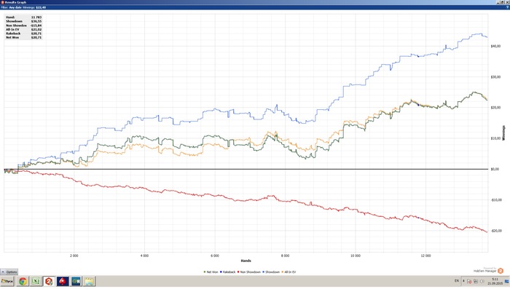Switch to Hold'em Manager 2 taskbar icon
This screenshot has height=289, width=510.
point(49,281)
